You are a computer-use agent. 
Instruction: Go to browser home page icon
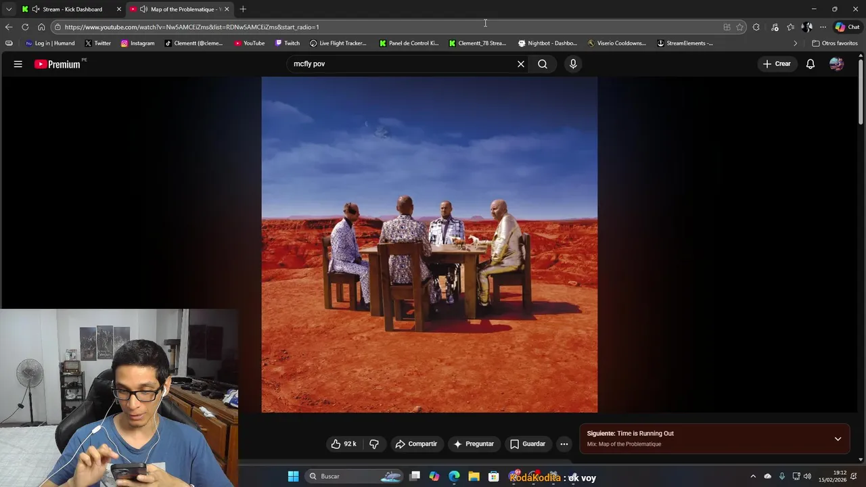tap(41, 27)
